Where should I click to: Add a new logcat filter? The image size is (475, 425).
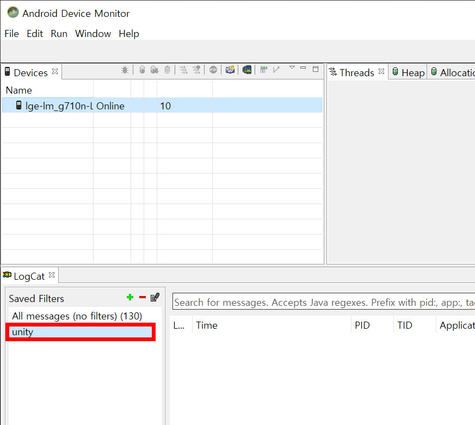click(x=130, y=297)
